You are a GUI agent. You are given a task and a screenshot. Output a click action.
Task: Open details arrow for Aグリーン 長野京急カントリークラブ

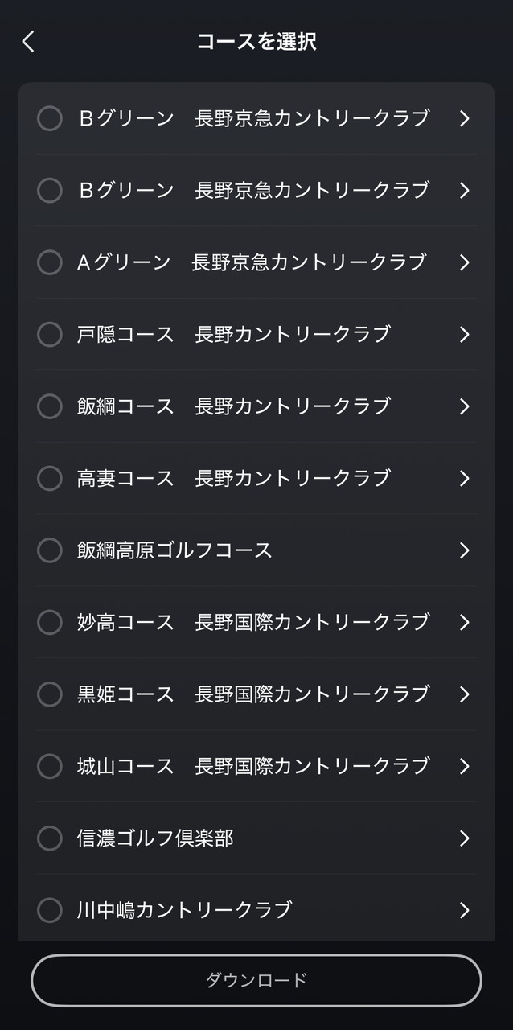click(x=464, y=262)
